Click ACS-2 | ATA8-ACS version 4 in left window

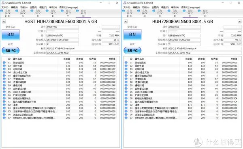tap(83, 48)
